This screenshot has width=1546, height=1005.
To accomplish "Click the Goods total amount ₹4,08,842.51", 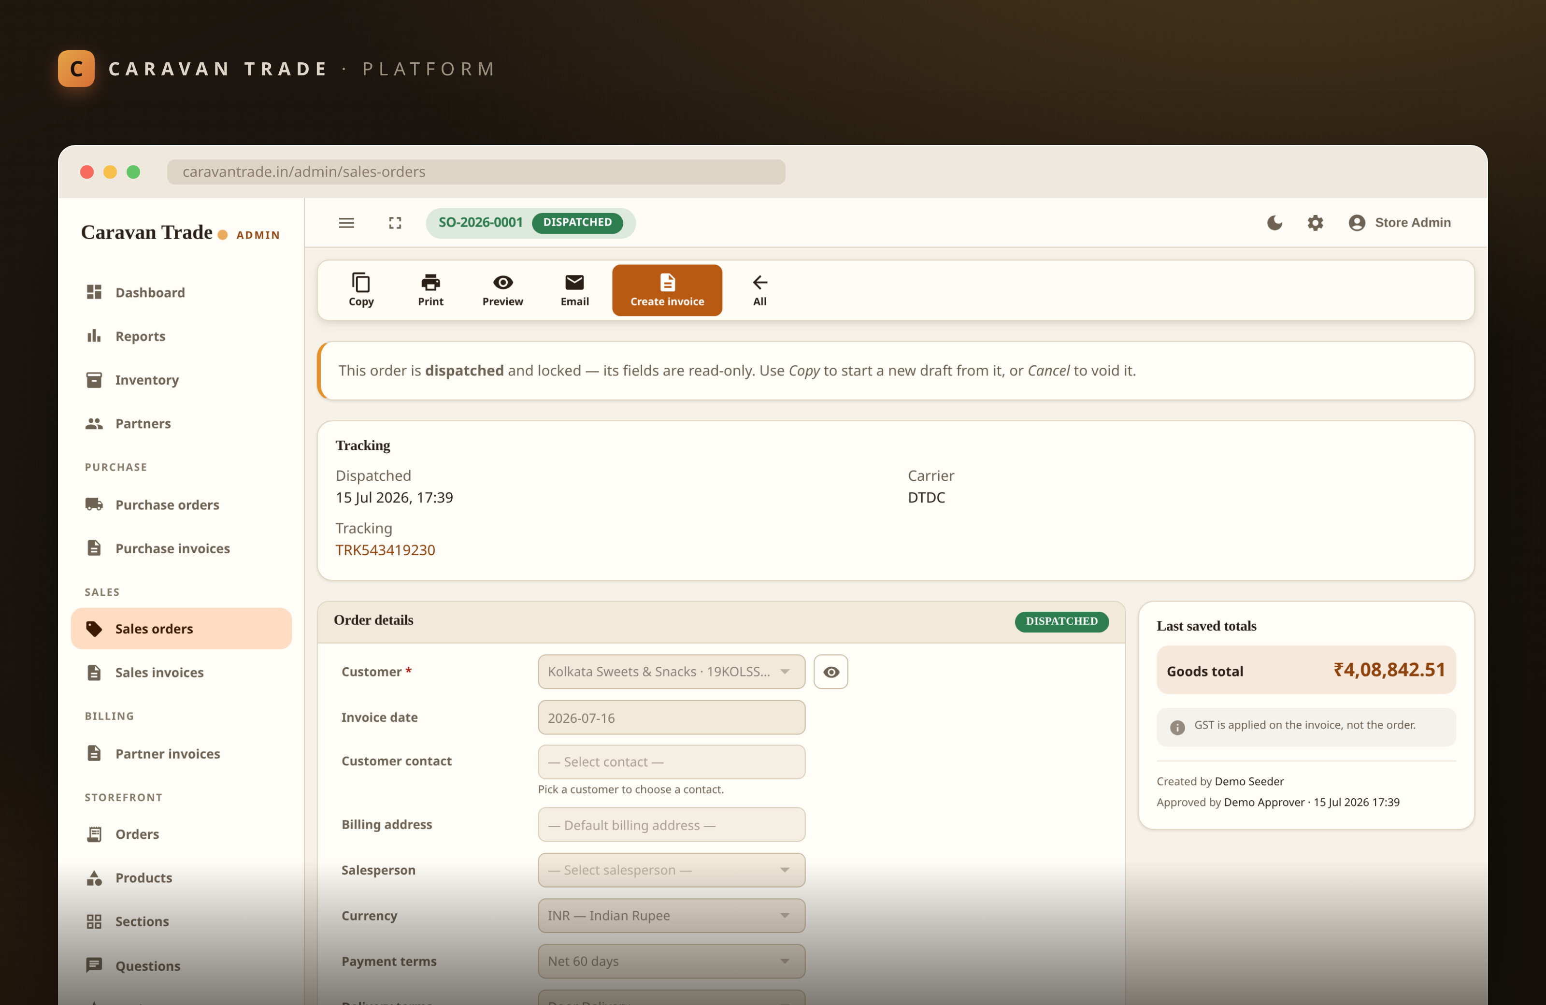I will tap(1389, 670).
